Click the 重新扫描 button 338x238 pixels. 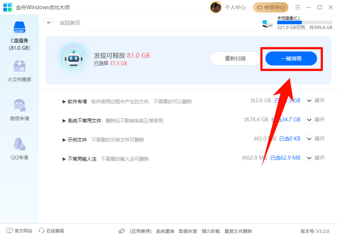click(235, 58)
